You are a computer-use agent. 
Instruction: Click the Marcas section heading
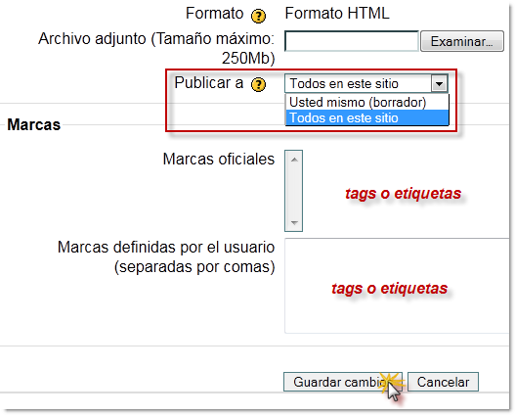pyautogui.click(x=34, y=124)
